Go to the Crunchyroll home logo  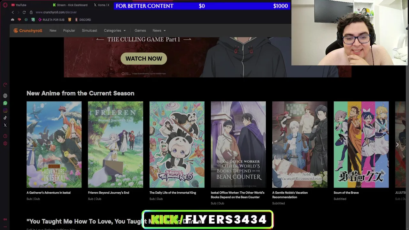(x=28, y=31)
